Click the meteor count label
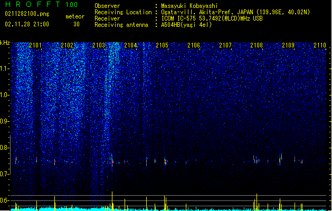The height and width of the screenshot is (211, 332). point(75,16)
